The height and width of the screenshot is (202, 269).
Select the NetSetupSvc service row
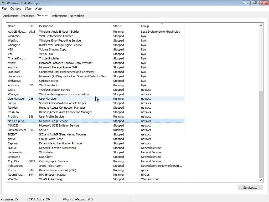(95, 121)
